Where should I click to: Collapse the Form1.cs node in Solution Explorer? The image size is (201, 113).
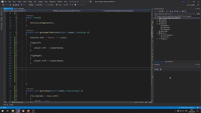click(157, 33)
